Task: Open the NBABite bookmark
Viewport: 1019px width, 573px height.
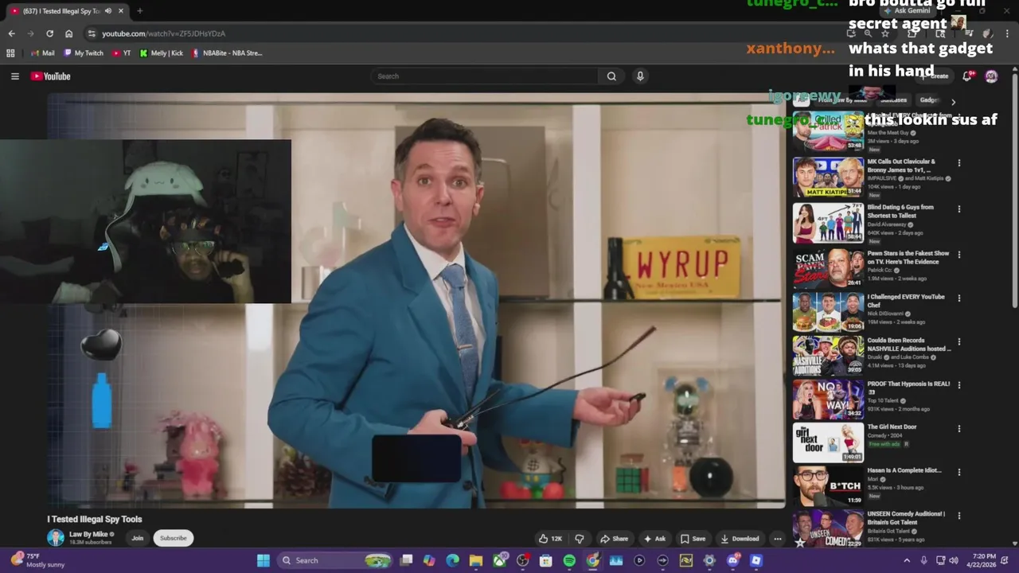Action: 226,53
